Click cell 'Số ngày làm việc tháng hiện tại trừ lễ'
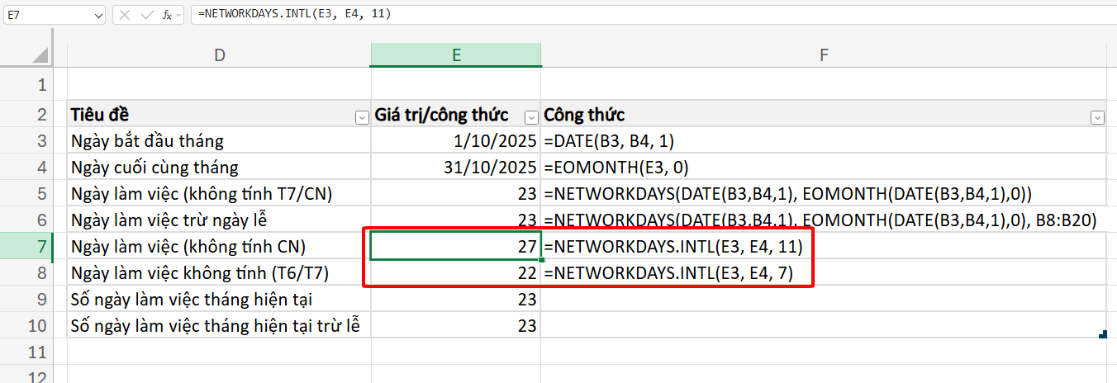1117x383 pixels. [x=219, y=325]
